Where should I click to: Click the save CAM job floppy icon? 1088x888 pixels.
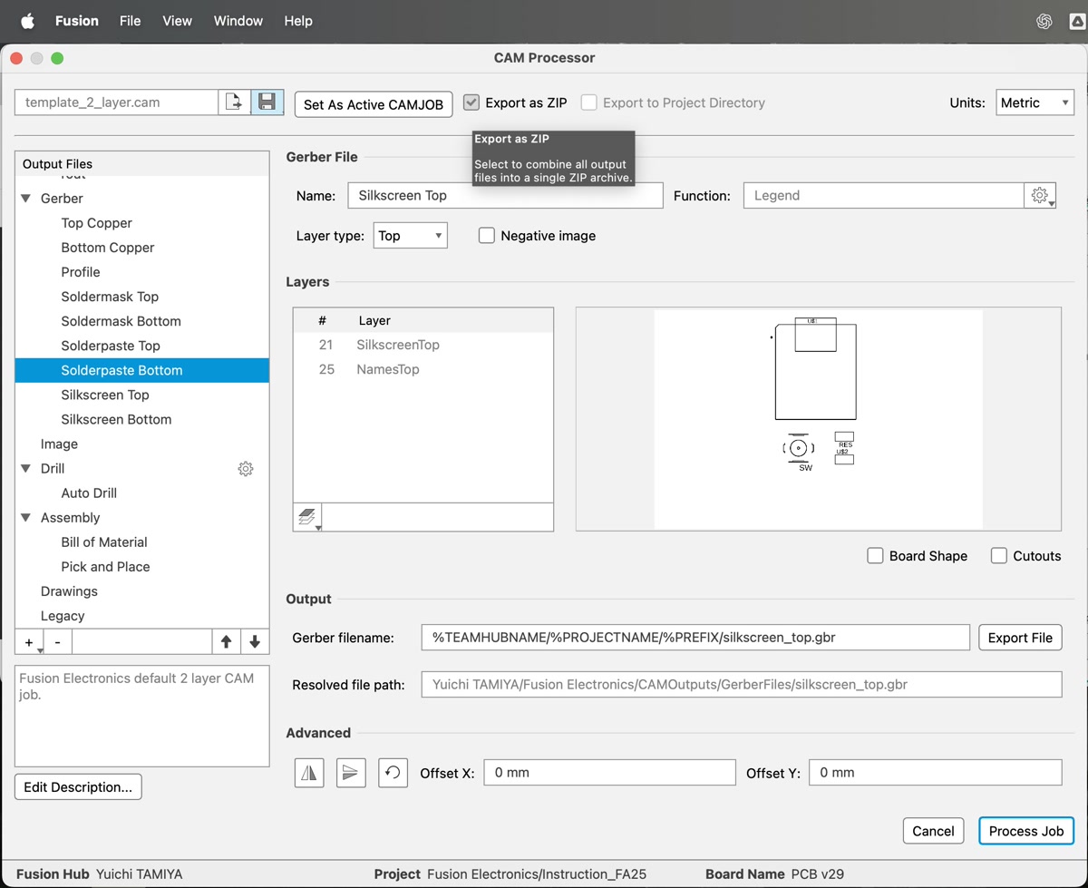click(267, 102)
